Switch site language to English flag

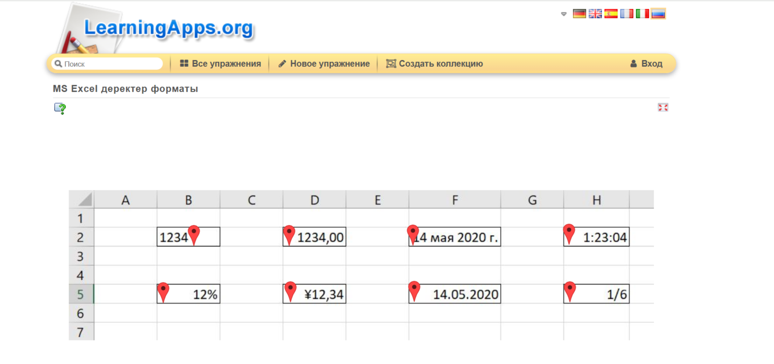[x=595, y=14]
